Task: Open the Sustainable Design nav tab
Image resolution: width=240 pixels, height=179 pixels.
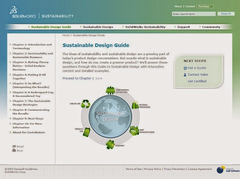Action: click(98, 27)
